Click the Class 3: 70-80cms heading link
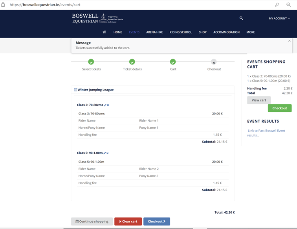This screenshot has width=297, height=229. click(90, 105)
